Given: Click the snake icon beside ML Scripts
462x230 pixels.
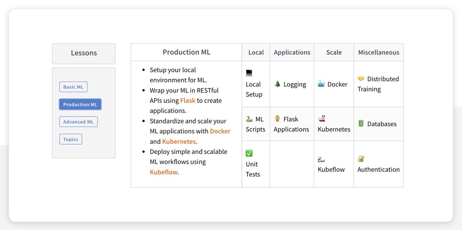Looking at the screenshot, I should (x=249, y=119).
